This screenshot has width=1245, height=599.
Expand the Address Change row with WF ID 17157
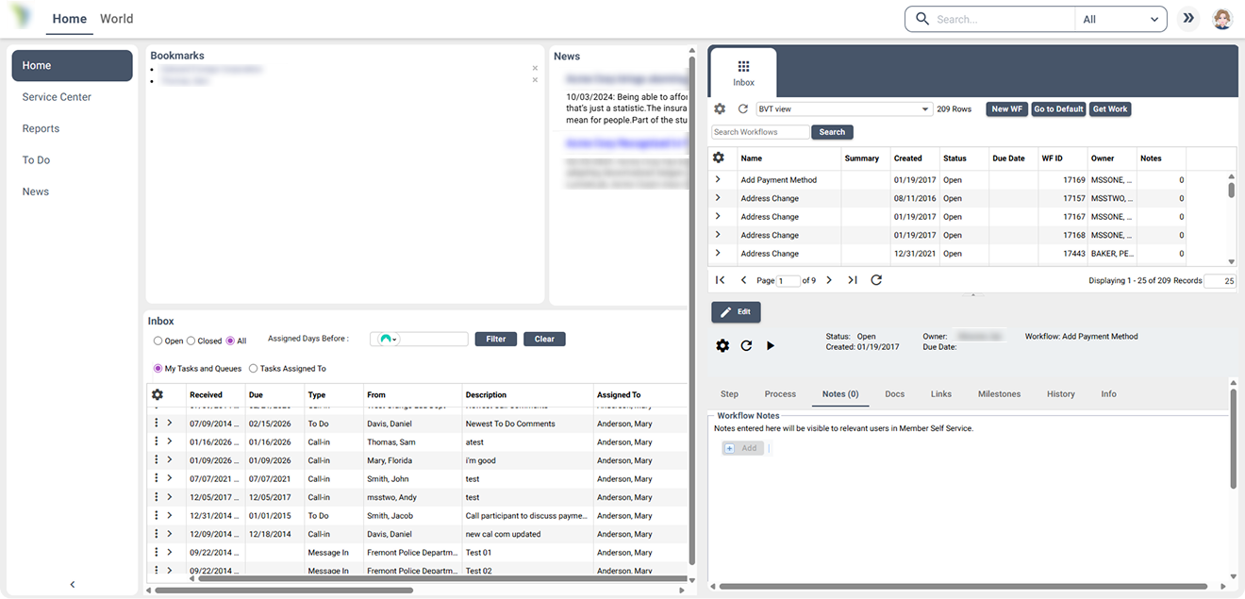(x=718, y=198)
